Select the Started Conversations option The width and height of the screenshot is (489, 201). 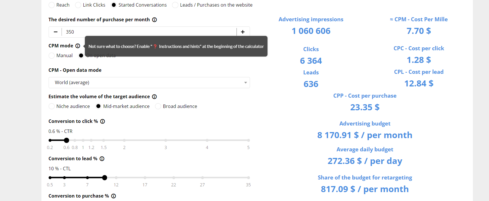(x=114, y=5)
